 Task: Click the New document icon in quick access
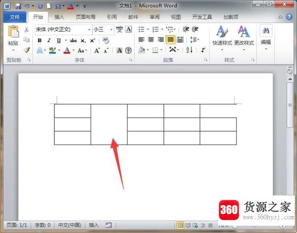click(x=49, y=6)
